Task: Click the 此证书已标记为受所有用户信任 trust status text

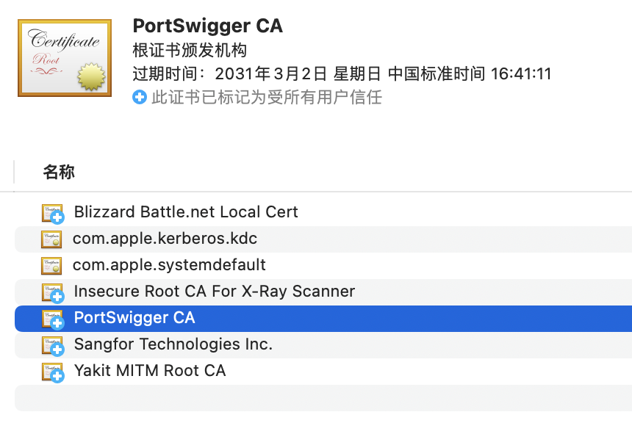Action: point(267,97)
